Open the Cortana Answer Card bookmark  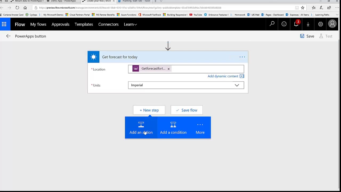click(12, 15)
